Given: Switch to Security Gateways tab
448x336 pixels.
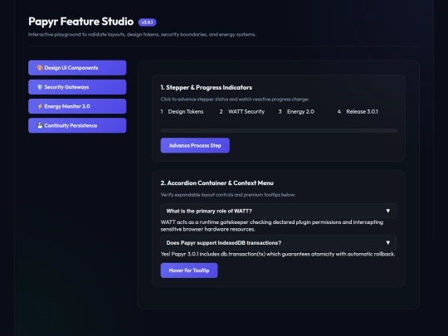Looking at the screenshot, I should click(77, 87).
